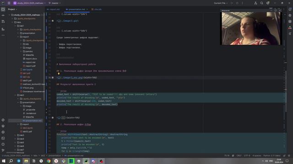Collapse the lab2 folder

tap(15, 95)
